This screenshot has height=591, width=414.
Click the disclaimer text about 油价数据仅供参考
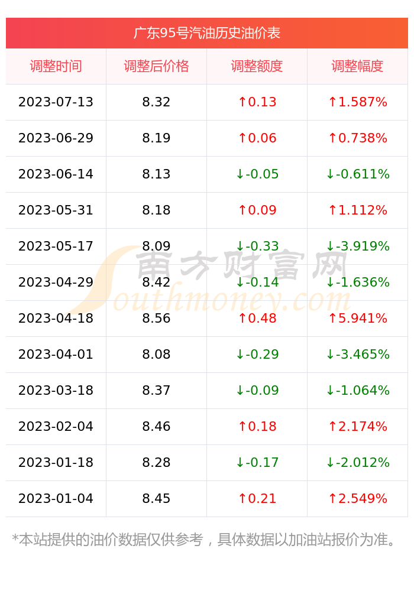pyautogui.click(x=203, y=540)
